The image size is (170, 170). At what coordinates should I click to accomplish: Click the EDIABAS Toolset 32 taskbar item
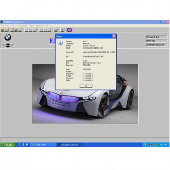tap(70, 145)
